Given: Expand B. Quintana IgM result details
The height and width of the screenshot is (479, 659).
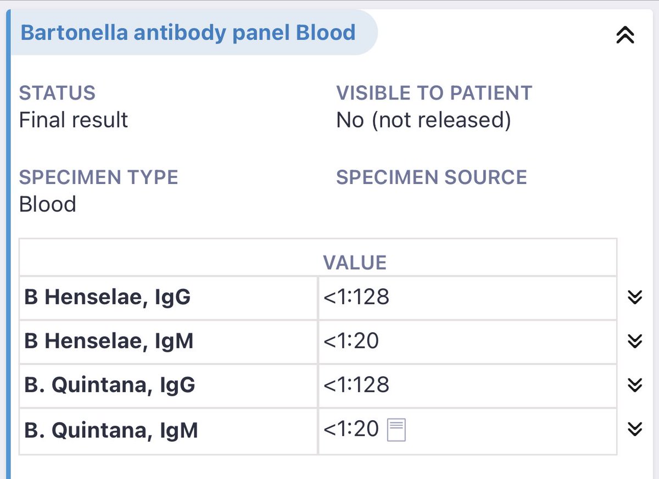Looking at the screenshot, I should coord(634,429).
